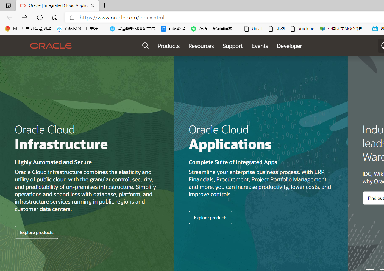
Task: Refresh the current page
Action: tap(40, 18)
